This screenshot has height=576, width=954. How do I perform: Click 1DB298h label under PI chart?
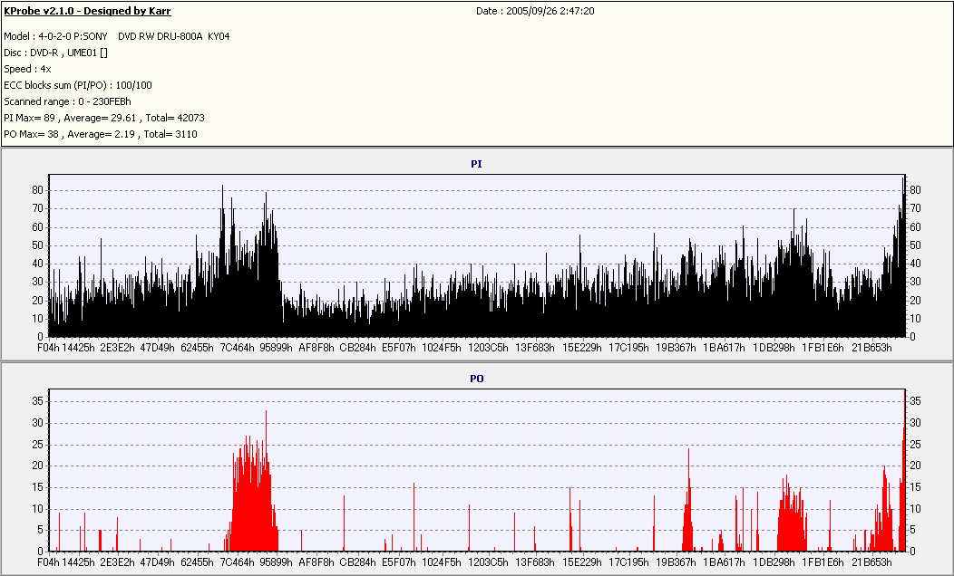774,348
